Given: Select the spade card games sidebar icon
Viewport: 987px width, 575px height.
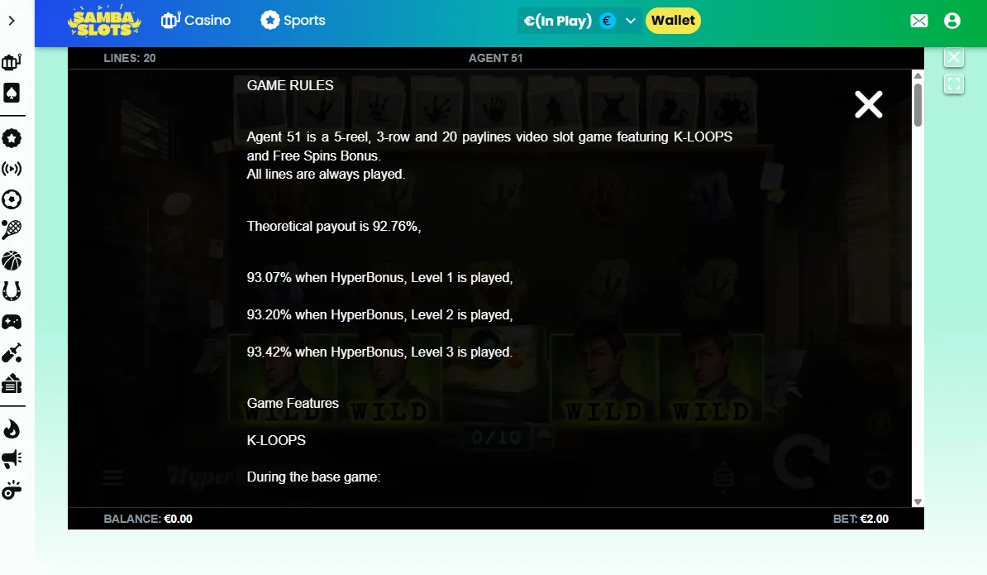Looking at the screenshot, I should [x=12, y=93].
